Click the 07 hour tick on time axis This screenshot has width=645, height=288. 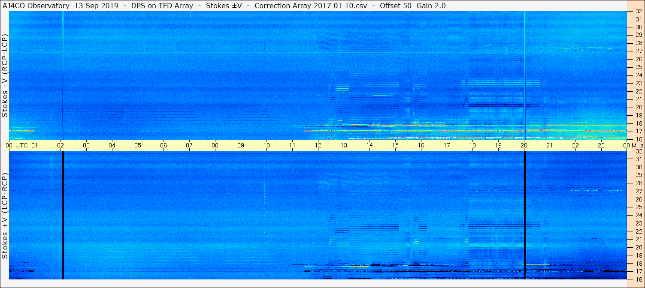(x=189, y=145)
